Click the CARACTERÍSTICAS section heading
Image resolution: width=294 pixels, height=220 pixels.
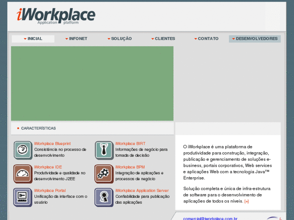pos(38,128)
